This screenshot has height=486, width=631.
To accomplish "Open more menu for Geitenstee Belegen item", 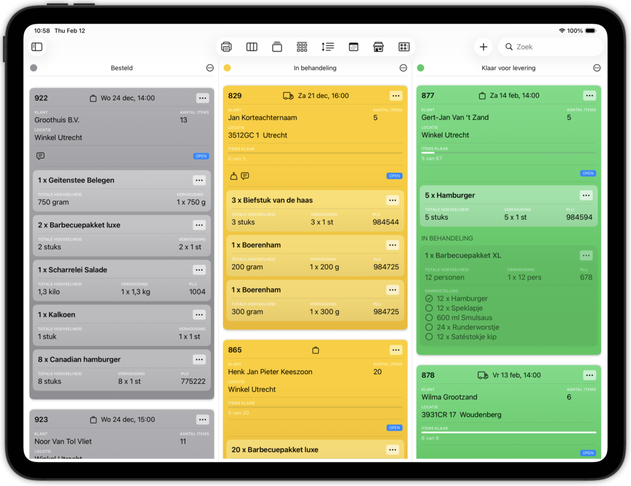I will (199, 180).
